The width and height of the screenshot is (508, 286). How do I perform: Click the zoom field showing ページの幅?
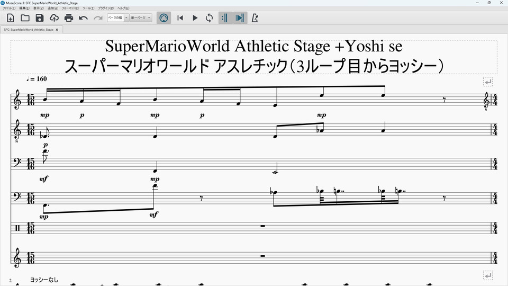click(x=115, y=17)
